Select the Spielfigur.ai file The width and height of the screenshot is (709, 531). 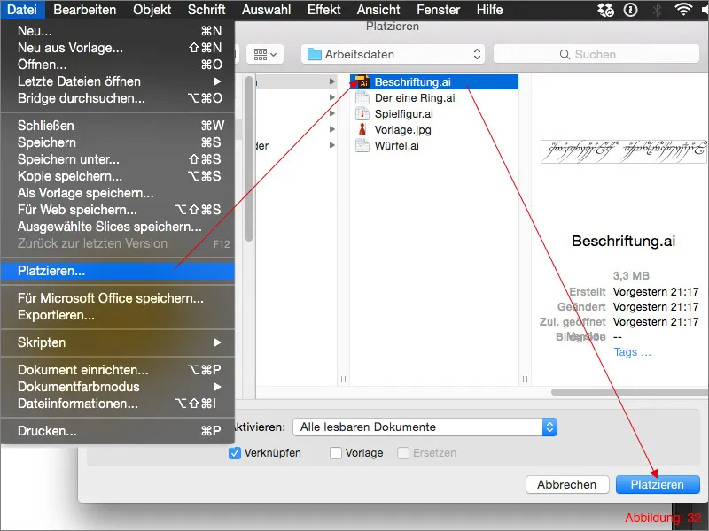click(x=434, y=114)
